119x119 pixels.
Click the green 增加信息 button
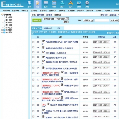37,20
